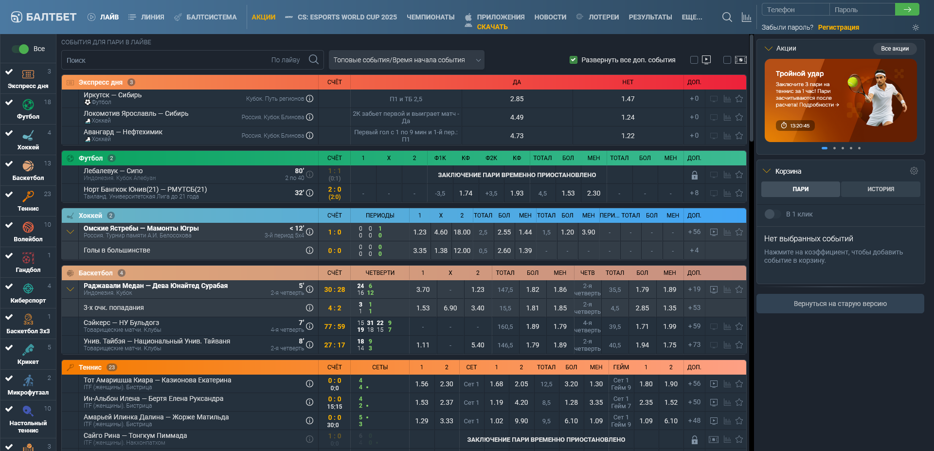The image size is (934, 451).
Task: Select Tennis racket icon in sidebar
Action: [x=28, y=197]
